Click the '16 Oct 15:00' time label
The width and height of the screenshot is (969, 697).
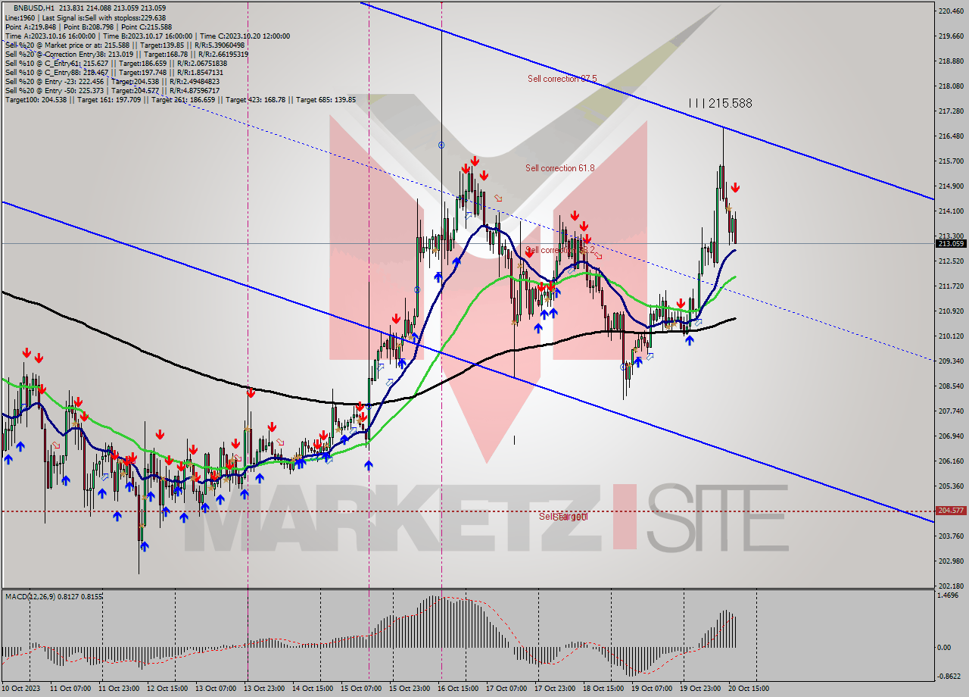(x=458, y=689)
